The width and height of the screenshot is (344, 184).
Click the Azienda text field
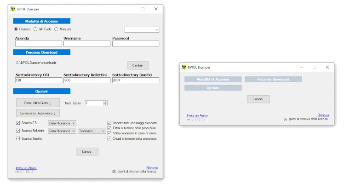(38, 44)
